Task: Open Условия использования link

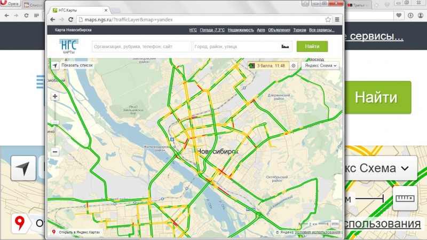Action: [317, 232]
